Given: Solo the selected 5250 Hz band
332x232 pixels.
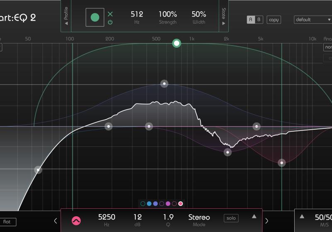Looking at the screenshot, I should click(231, 218).
